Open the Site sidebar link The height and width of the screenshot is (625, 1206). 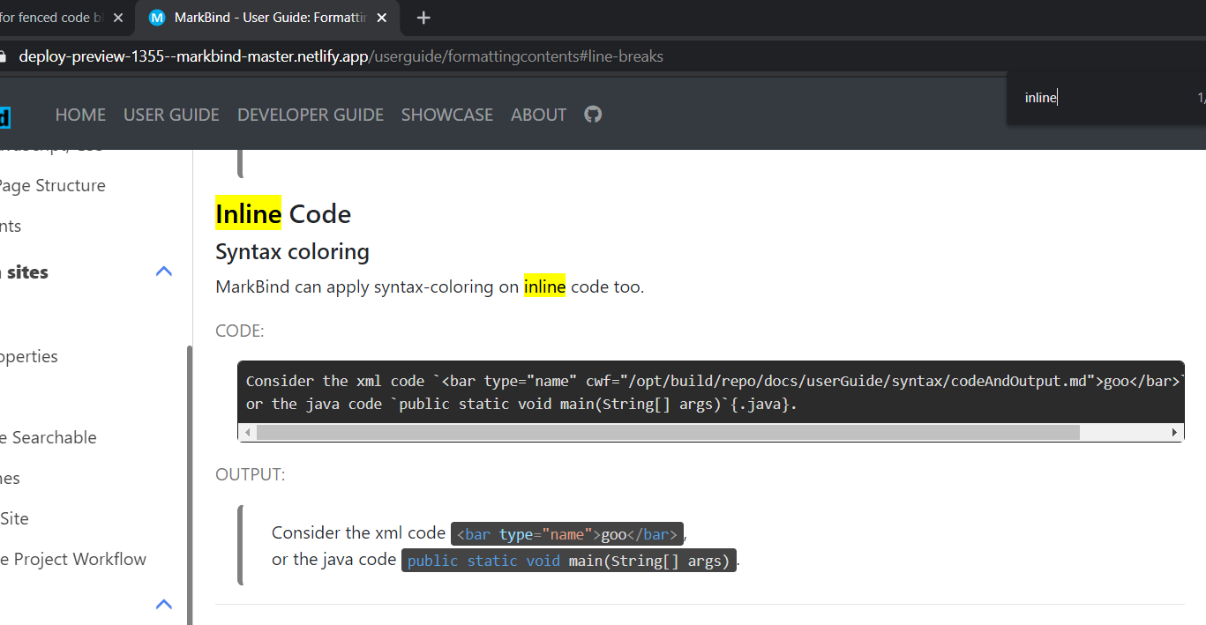[14, 518]
